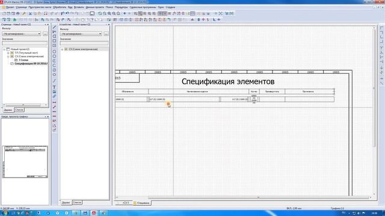385x216 pixels.
Task: Click the blue back navigation arrow
Action: coord(125,13)
